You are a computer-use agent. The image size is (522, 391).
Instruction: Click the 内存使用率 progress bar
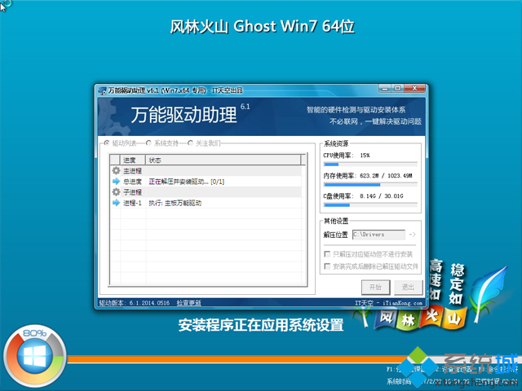point(370,185)
